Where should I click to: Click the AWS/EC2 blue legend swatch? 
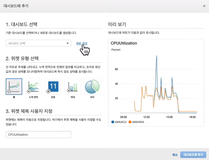(x=113, y=122)
